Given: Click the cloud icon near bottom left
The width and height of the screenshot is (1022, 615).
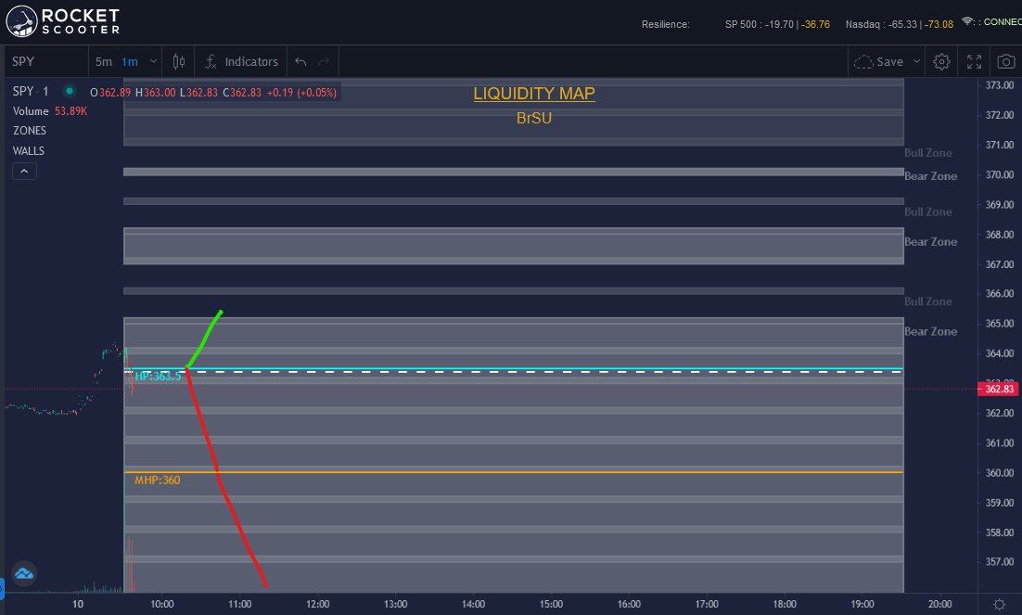Looking at the screenshot, I should (23, 574).
